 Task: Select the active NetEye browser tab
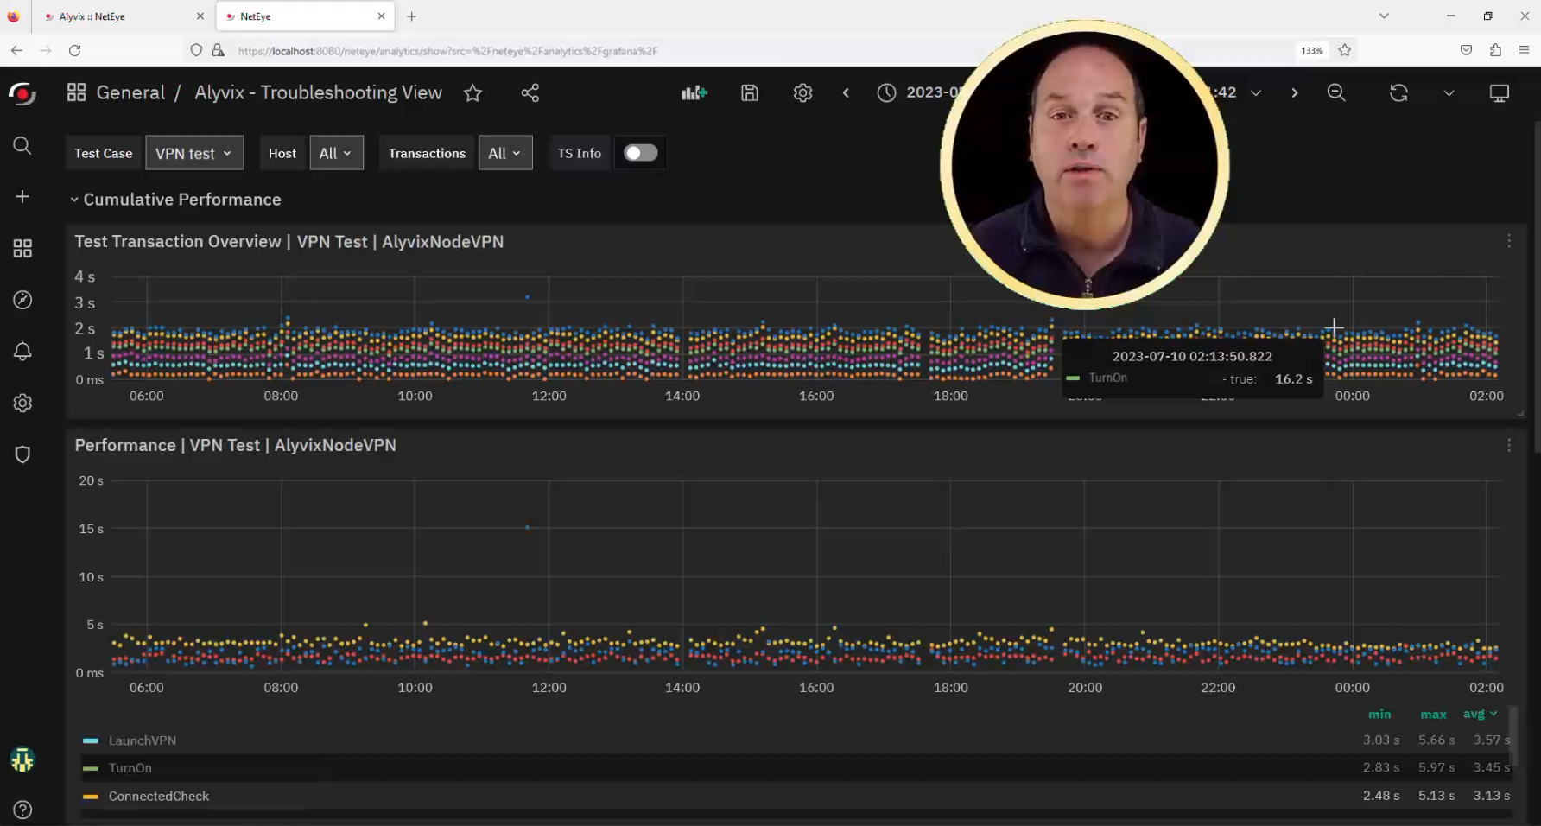tap(305, 16)
